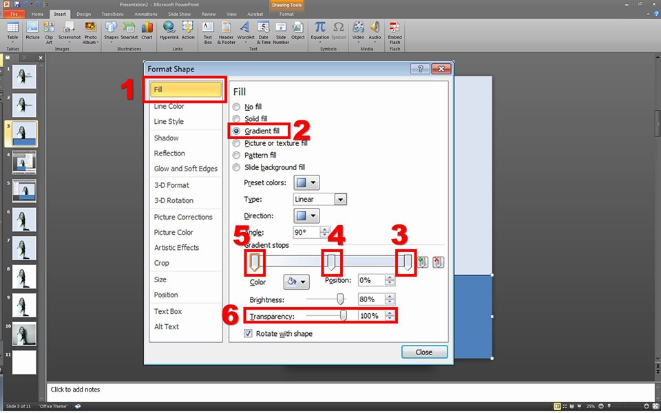This screenshot has height=413, width=661.
Task: Select Line Color in the sidebar
Action: click(x=169, y=106)
